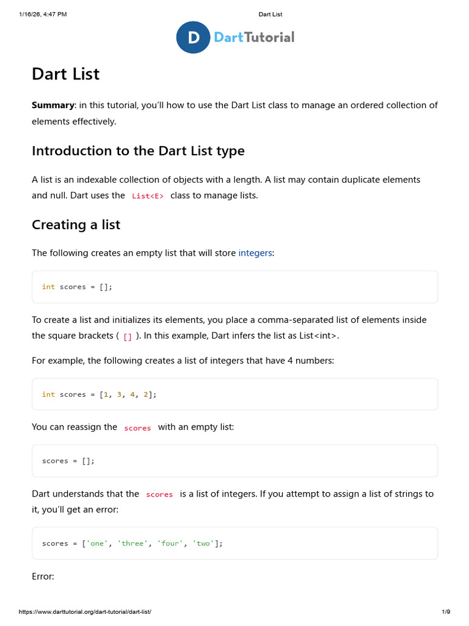469x626 pixels.
Task: Click the red 'scores' code after 'understands that the'
Action: coord(159,495)
